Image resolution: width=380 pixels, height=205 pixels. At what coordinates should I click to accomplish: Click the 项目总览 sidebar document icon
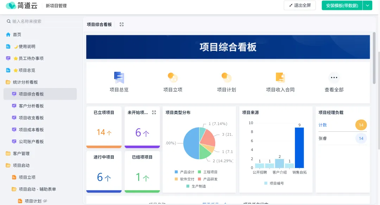(8, 70)
